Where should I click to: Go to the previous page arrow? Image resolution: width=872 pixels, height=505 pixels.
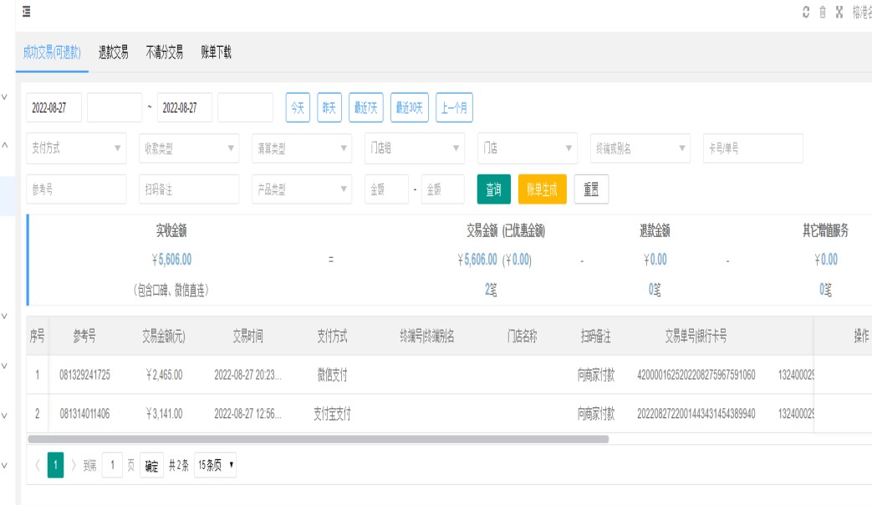(38, 466)
